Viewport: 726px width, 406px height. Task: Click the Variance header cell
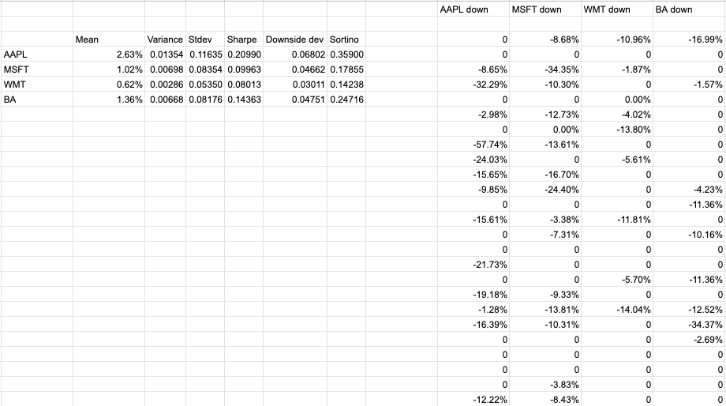[x=164, y=39]
